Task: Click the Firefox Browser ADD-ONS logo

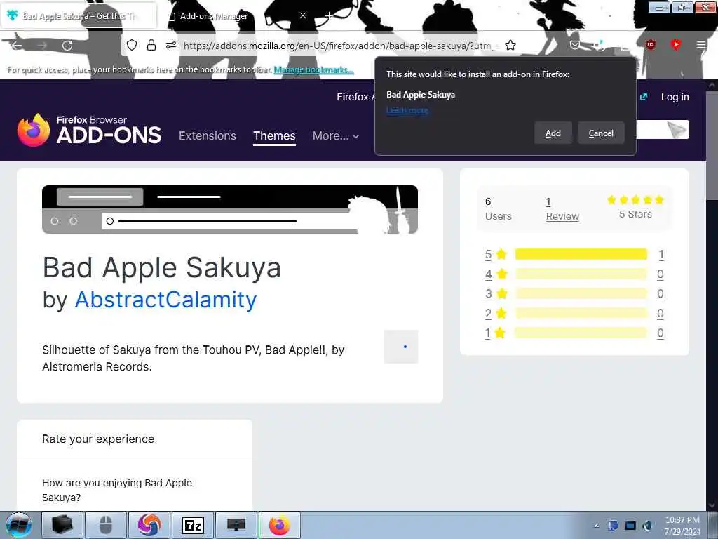Action: click(89, 130)
